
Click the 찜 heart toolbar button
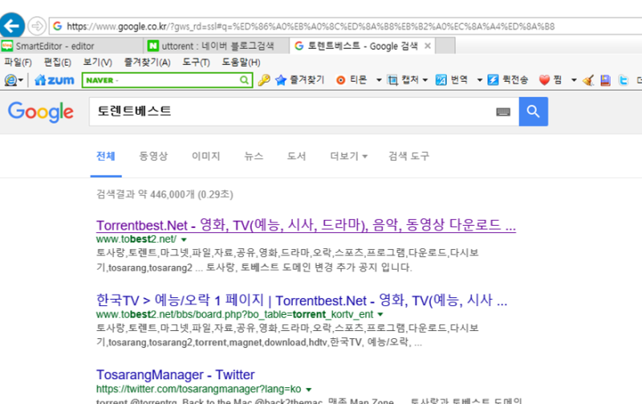pos(550,80)
